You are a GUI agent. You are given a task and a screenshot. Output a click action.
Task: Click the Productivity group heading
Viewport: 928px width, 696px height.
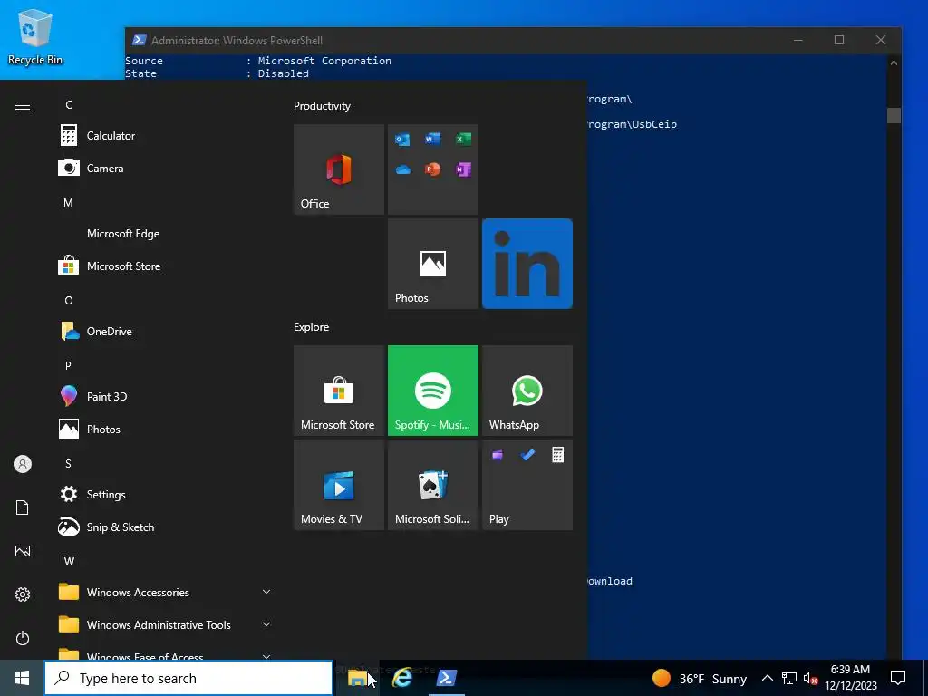[x=322, y=106]
